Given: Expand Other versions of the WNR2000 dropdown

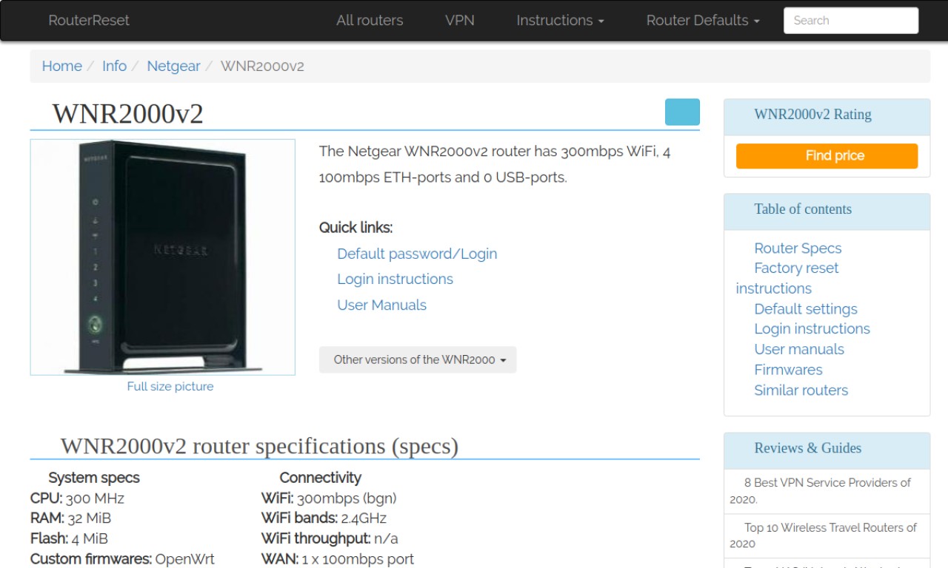Looking at the screenshot, I should [x=418, y=359].
